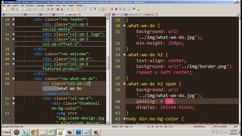242x136 pixels.
Task: Click the 'UTF-8 w/o BOM' status bar entry
Action: point(219,127)
